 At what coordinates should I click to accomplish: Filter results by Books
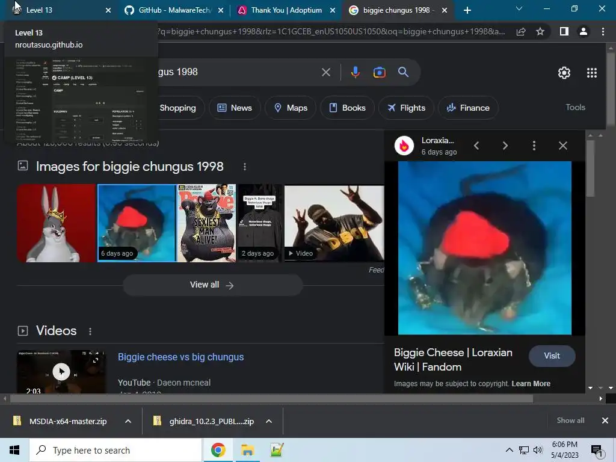(347, 108)
